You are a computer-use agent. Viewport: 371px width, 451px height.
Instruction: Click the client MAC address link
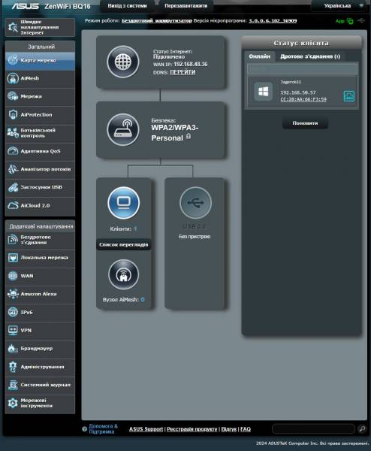click(303, 99)
